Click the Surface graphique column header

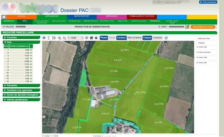pos(20,46)
